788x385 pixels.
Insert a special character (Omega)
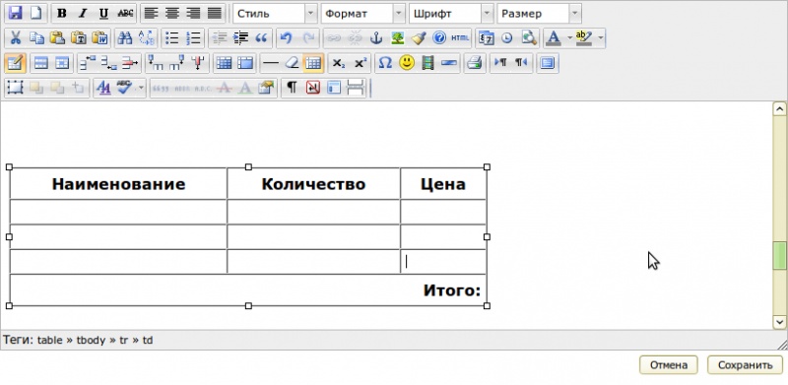(385, 63)
